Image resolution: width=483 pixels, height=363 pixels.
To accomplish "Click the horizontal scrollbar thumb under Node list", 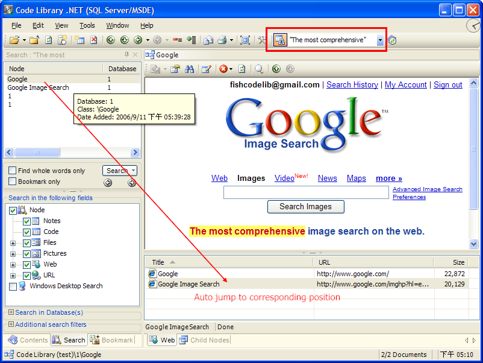I will (x=37, y=153).
